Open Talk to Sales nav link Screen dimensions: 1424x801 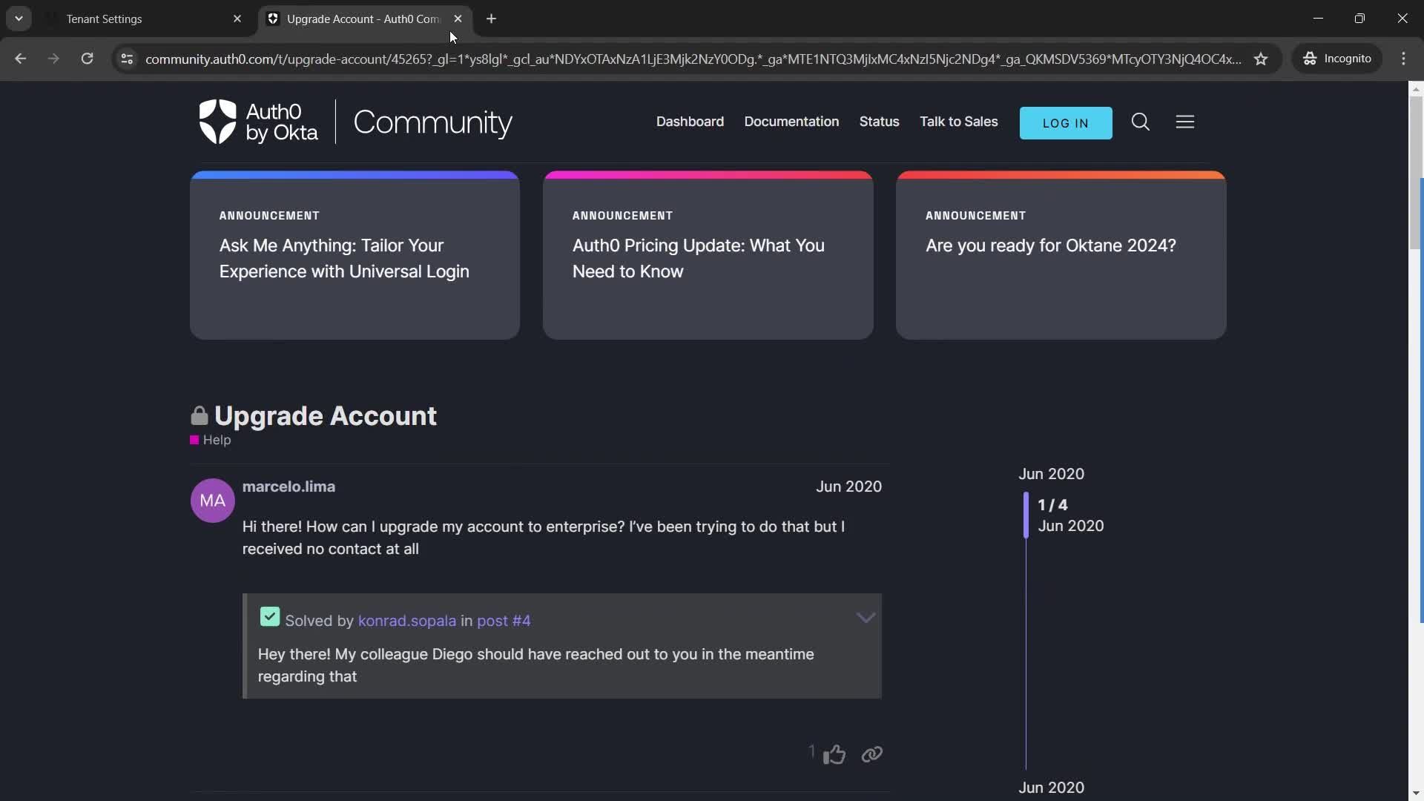pos(958,122)
